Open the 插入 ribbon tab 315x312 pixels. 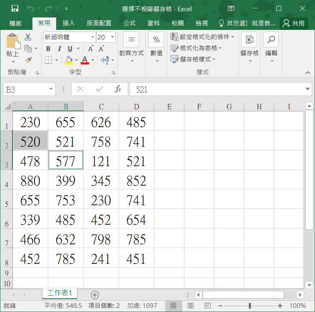coord(69,23)
